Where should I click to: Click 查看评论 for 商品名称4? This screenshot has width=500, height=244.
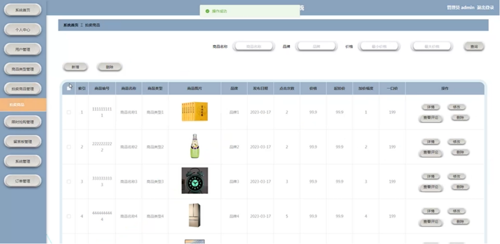point(431,222)
